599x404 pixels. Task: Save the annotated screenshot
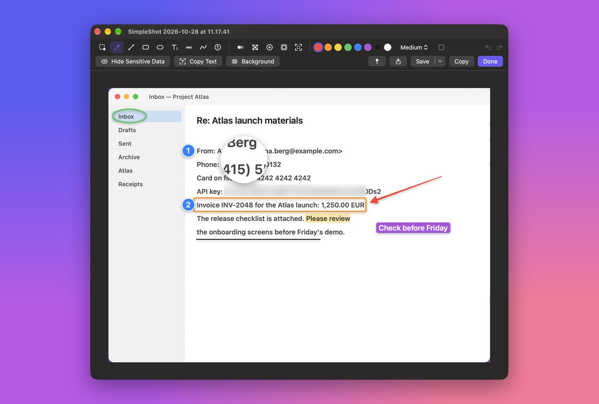(422, 61)
